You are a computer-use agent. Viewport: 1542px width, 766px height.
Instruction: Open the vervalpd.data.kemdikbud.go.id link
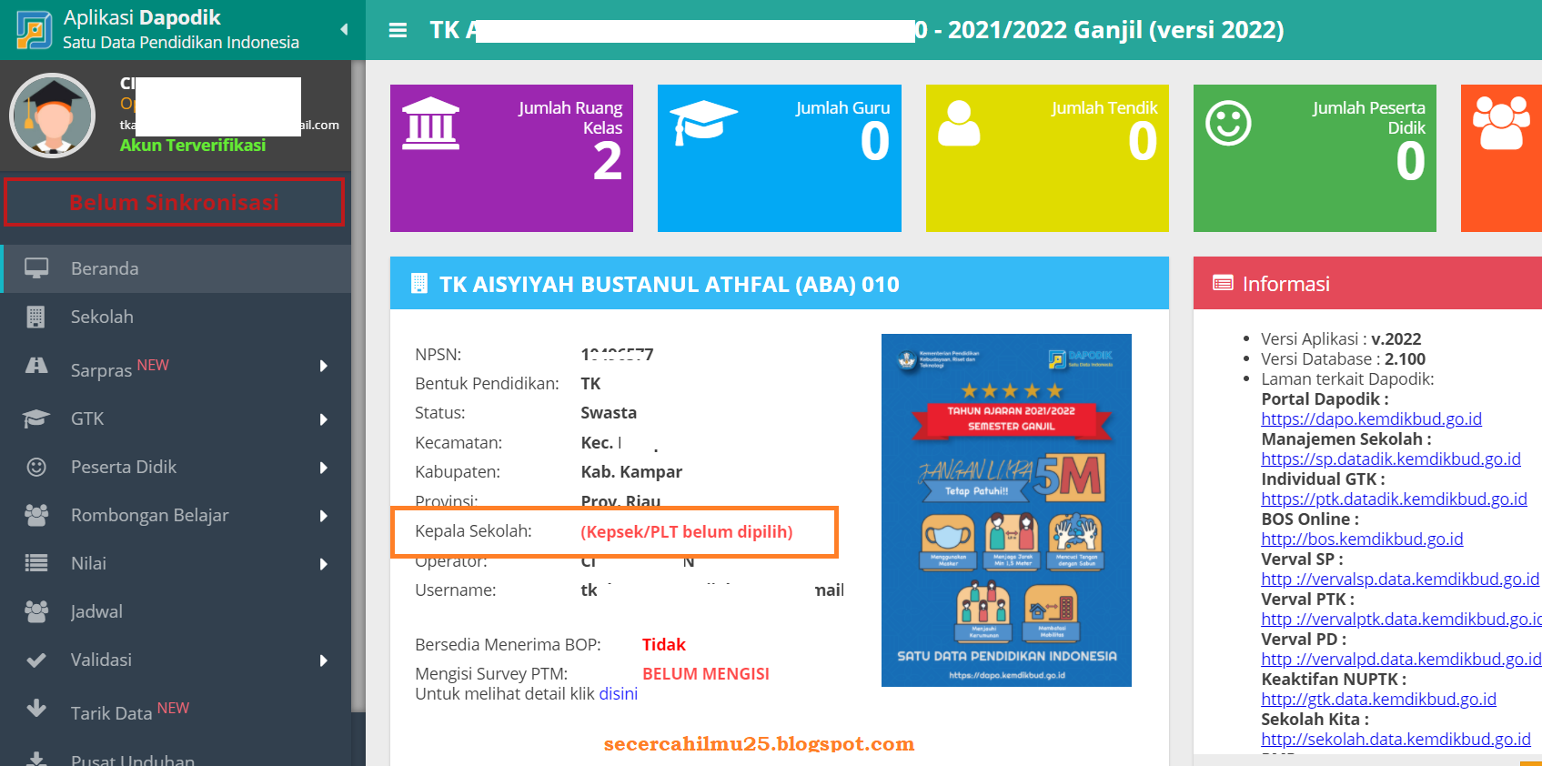[x=1401, y=659]
